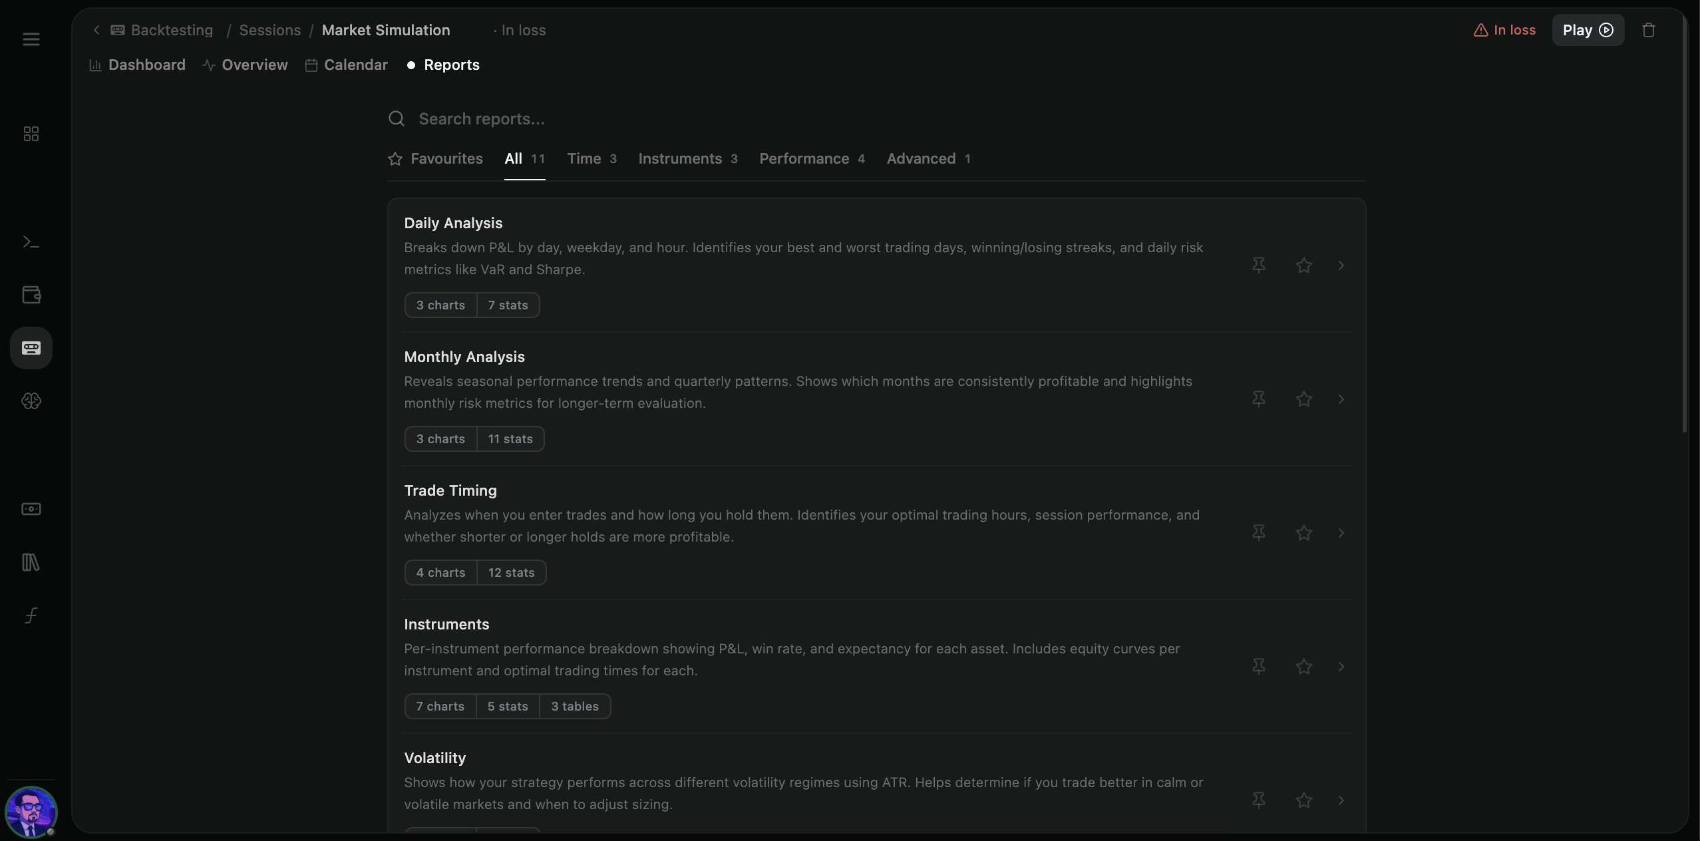Pin the Trade Timing report
Image resolution: width=1700 pixels, height=841 pixels.
[x=1258, y=533]
